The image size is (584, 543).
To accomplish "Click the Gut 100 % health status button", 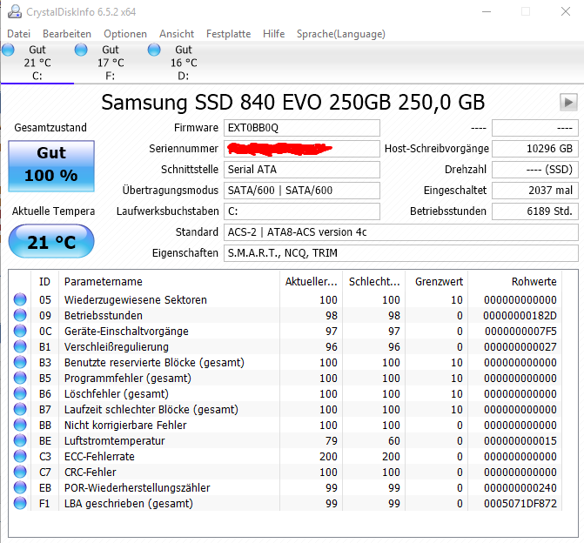I will click(x=51, y=166).
